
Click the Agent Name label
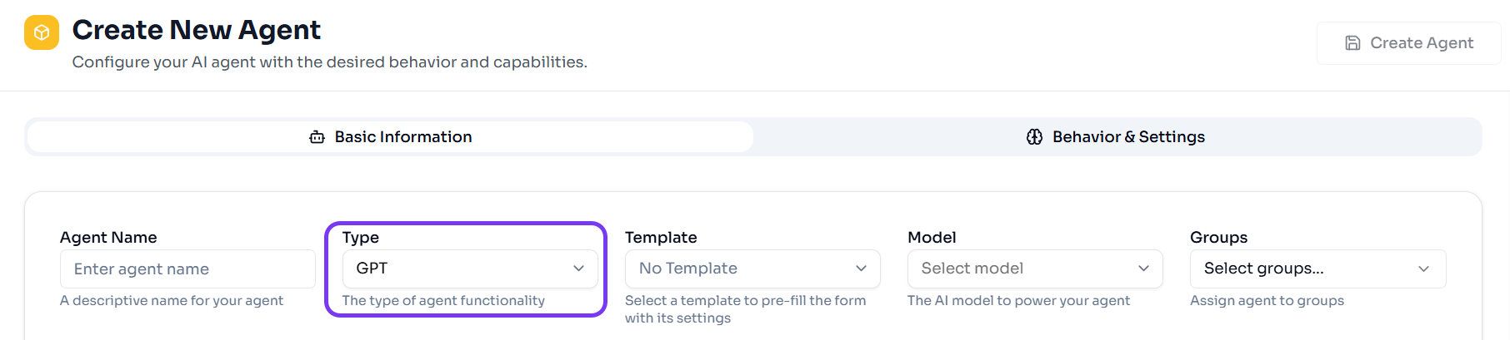(x=108, y=238)
